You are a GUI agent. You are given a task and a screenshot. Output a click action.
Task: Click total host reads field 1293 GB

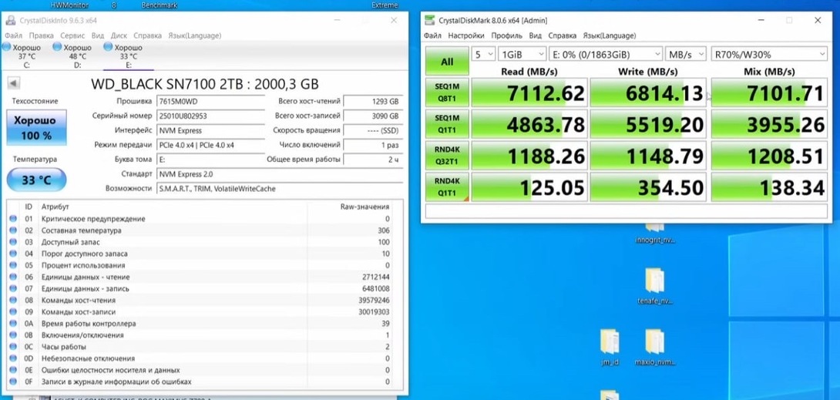click(x=374, y=101)
